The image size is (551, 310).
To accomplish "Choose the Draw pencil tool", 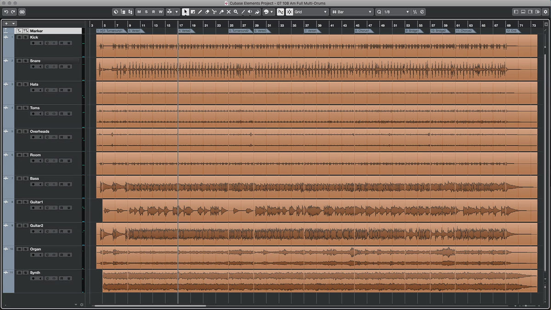I will tap(200, 12).
